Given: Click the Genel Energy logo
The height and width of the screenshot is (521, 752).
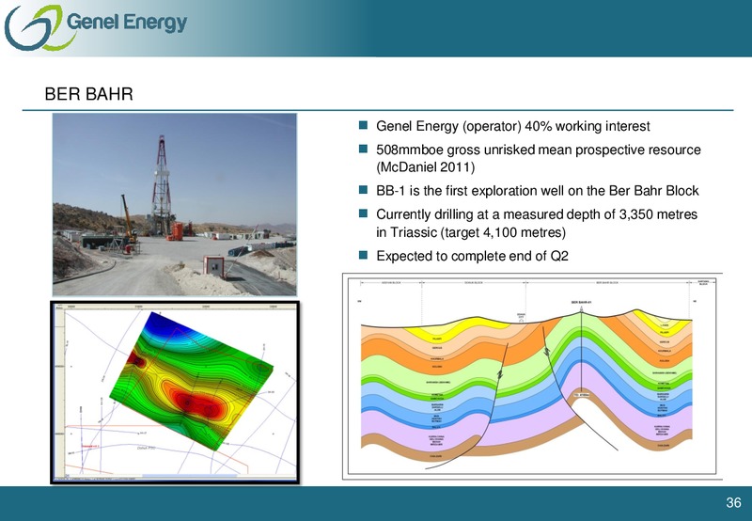Looking at the screenshot, I should pos(96,27).
